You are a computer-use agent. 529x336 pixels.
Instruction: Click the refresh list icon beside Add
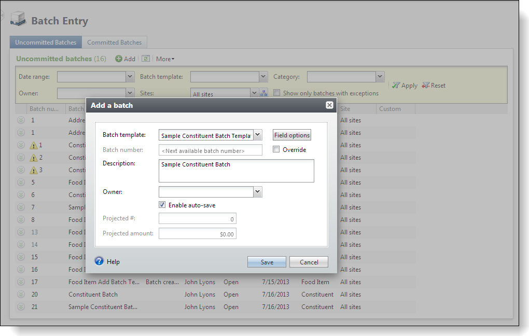pos(146,59)
